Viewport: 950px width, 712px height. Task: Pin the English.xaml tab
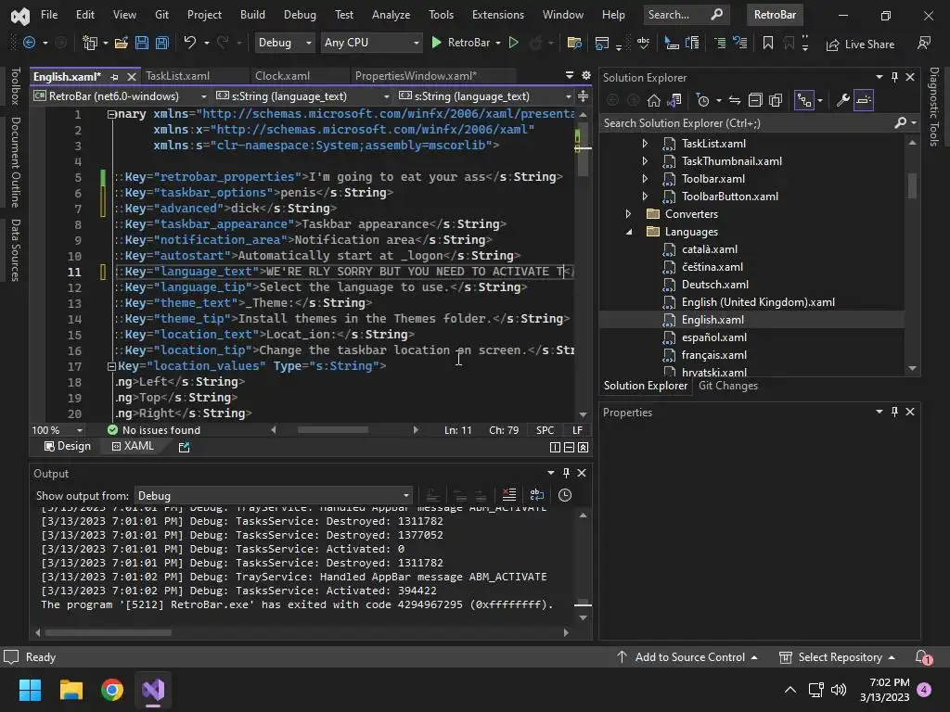(x=114, y=77)
